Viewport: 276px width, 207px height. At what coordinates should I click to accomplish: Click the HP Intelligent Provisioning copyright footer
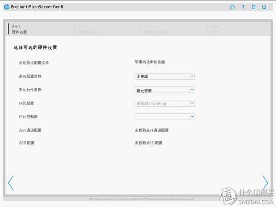coord(142,199)
